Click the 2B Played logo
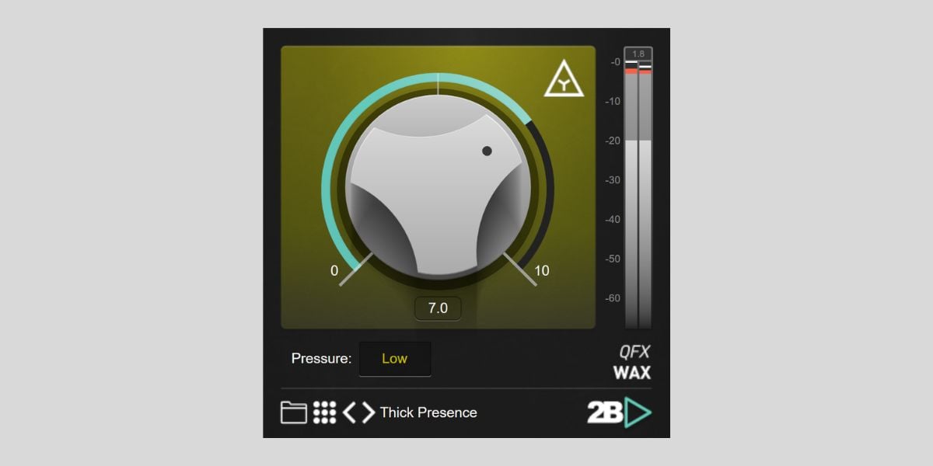The width and height of the screenshot is (933, 466). (619, 412)
